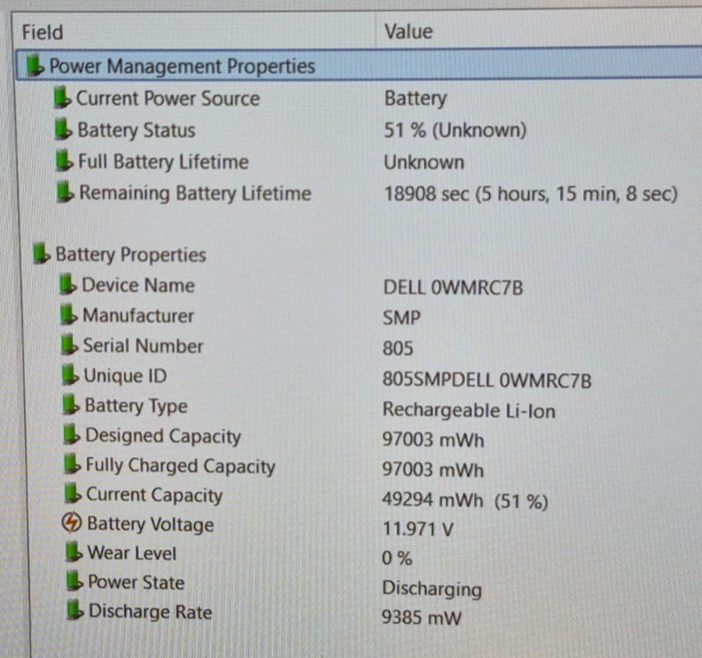Click the serial number value "805"
The image size is (702, 658).
point(398,348)
